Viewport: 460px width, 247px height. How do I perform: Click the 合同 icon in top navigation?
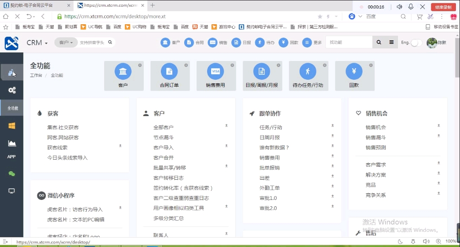pos(189,43)
